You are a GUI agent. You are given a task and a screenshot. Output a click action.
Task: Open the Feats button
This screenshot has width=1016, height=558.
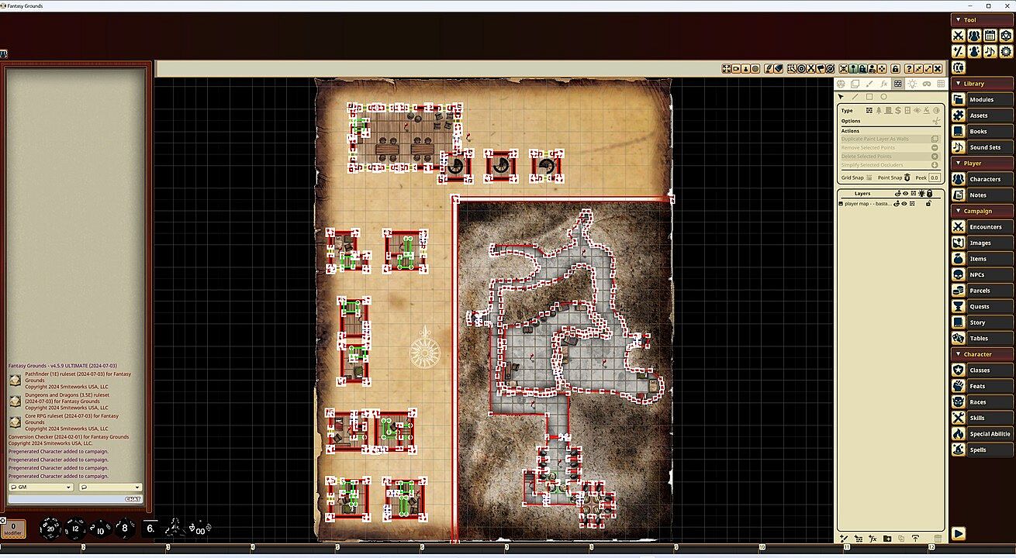[x=989, y=386]
